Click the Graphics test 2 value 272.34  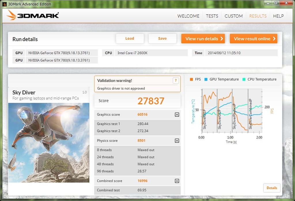(143, 131)
